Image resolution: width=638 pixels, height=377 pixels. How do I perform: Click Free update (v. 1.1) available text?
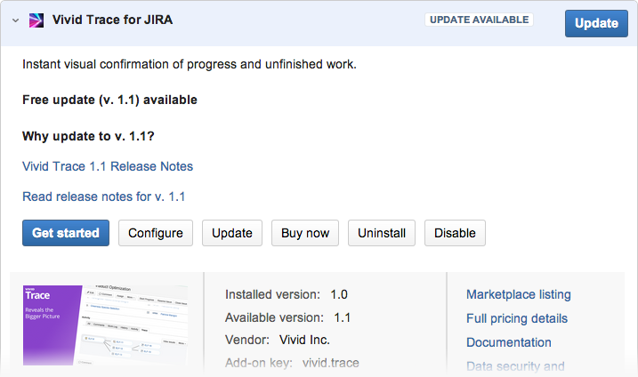click(x=109, y=100)
